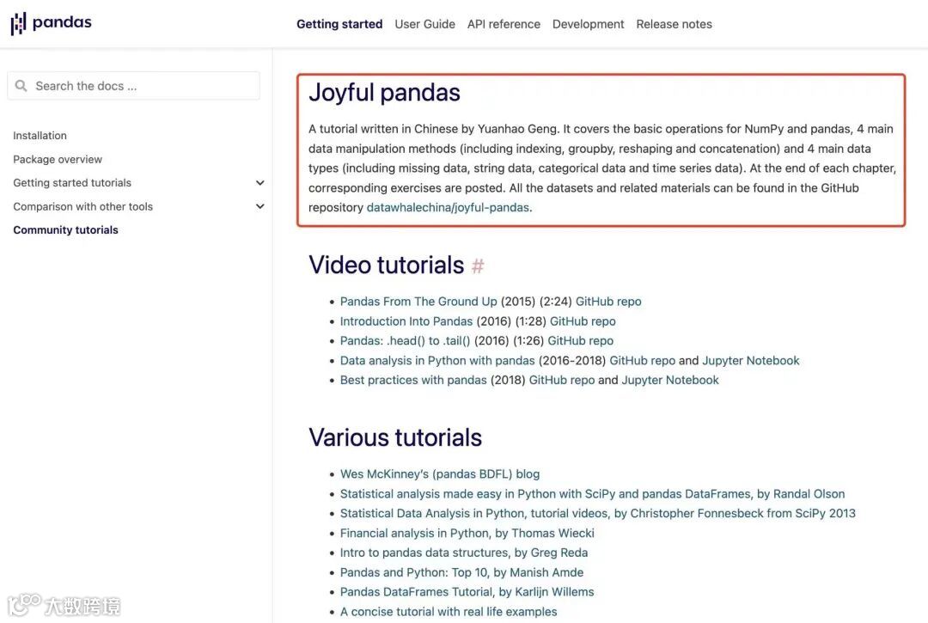The height and width of the screenshot is (623, 928).
Task: Click the search magnifier icon
Action: click(x=21, y=86)
